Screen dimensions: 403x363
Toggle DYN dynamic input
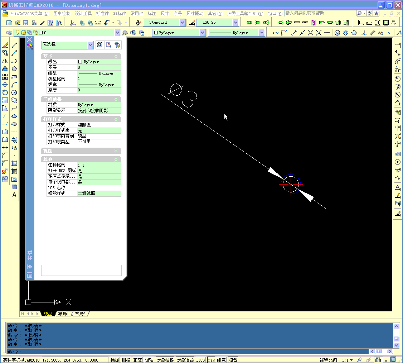211,360
